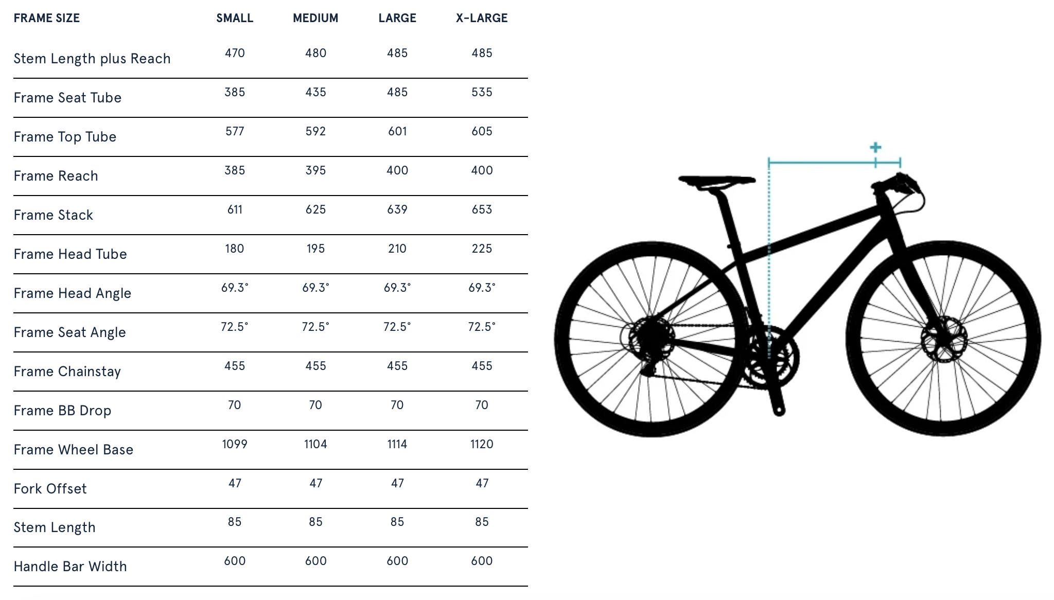Click the 1120 X-Large wheel base value
This screenshot has height=600, width=1054.
point(482,444)
